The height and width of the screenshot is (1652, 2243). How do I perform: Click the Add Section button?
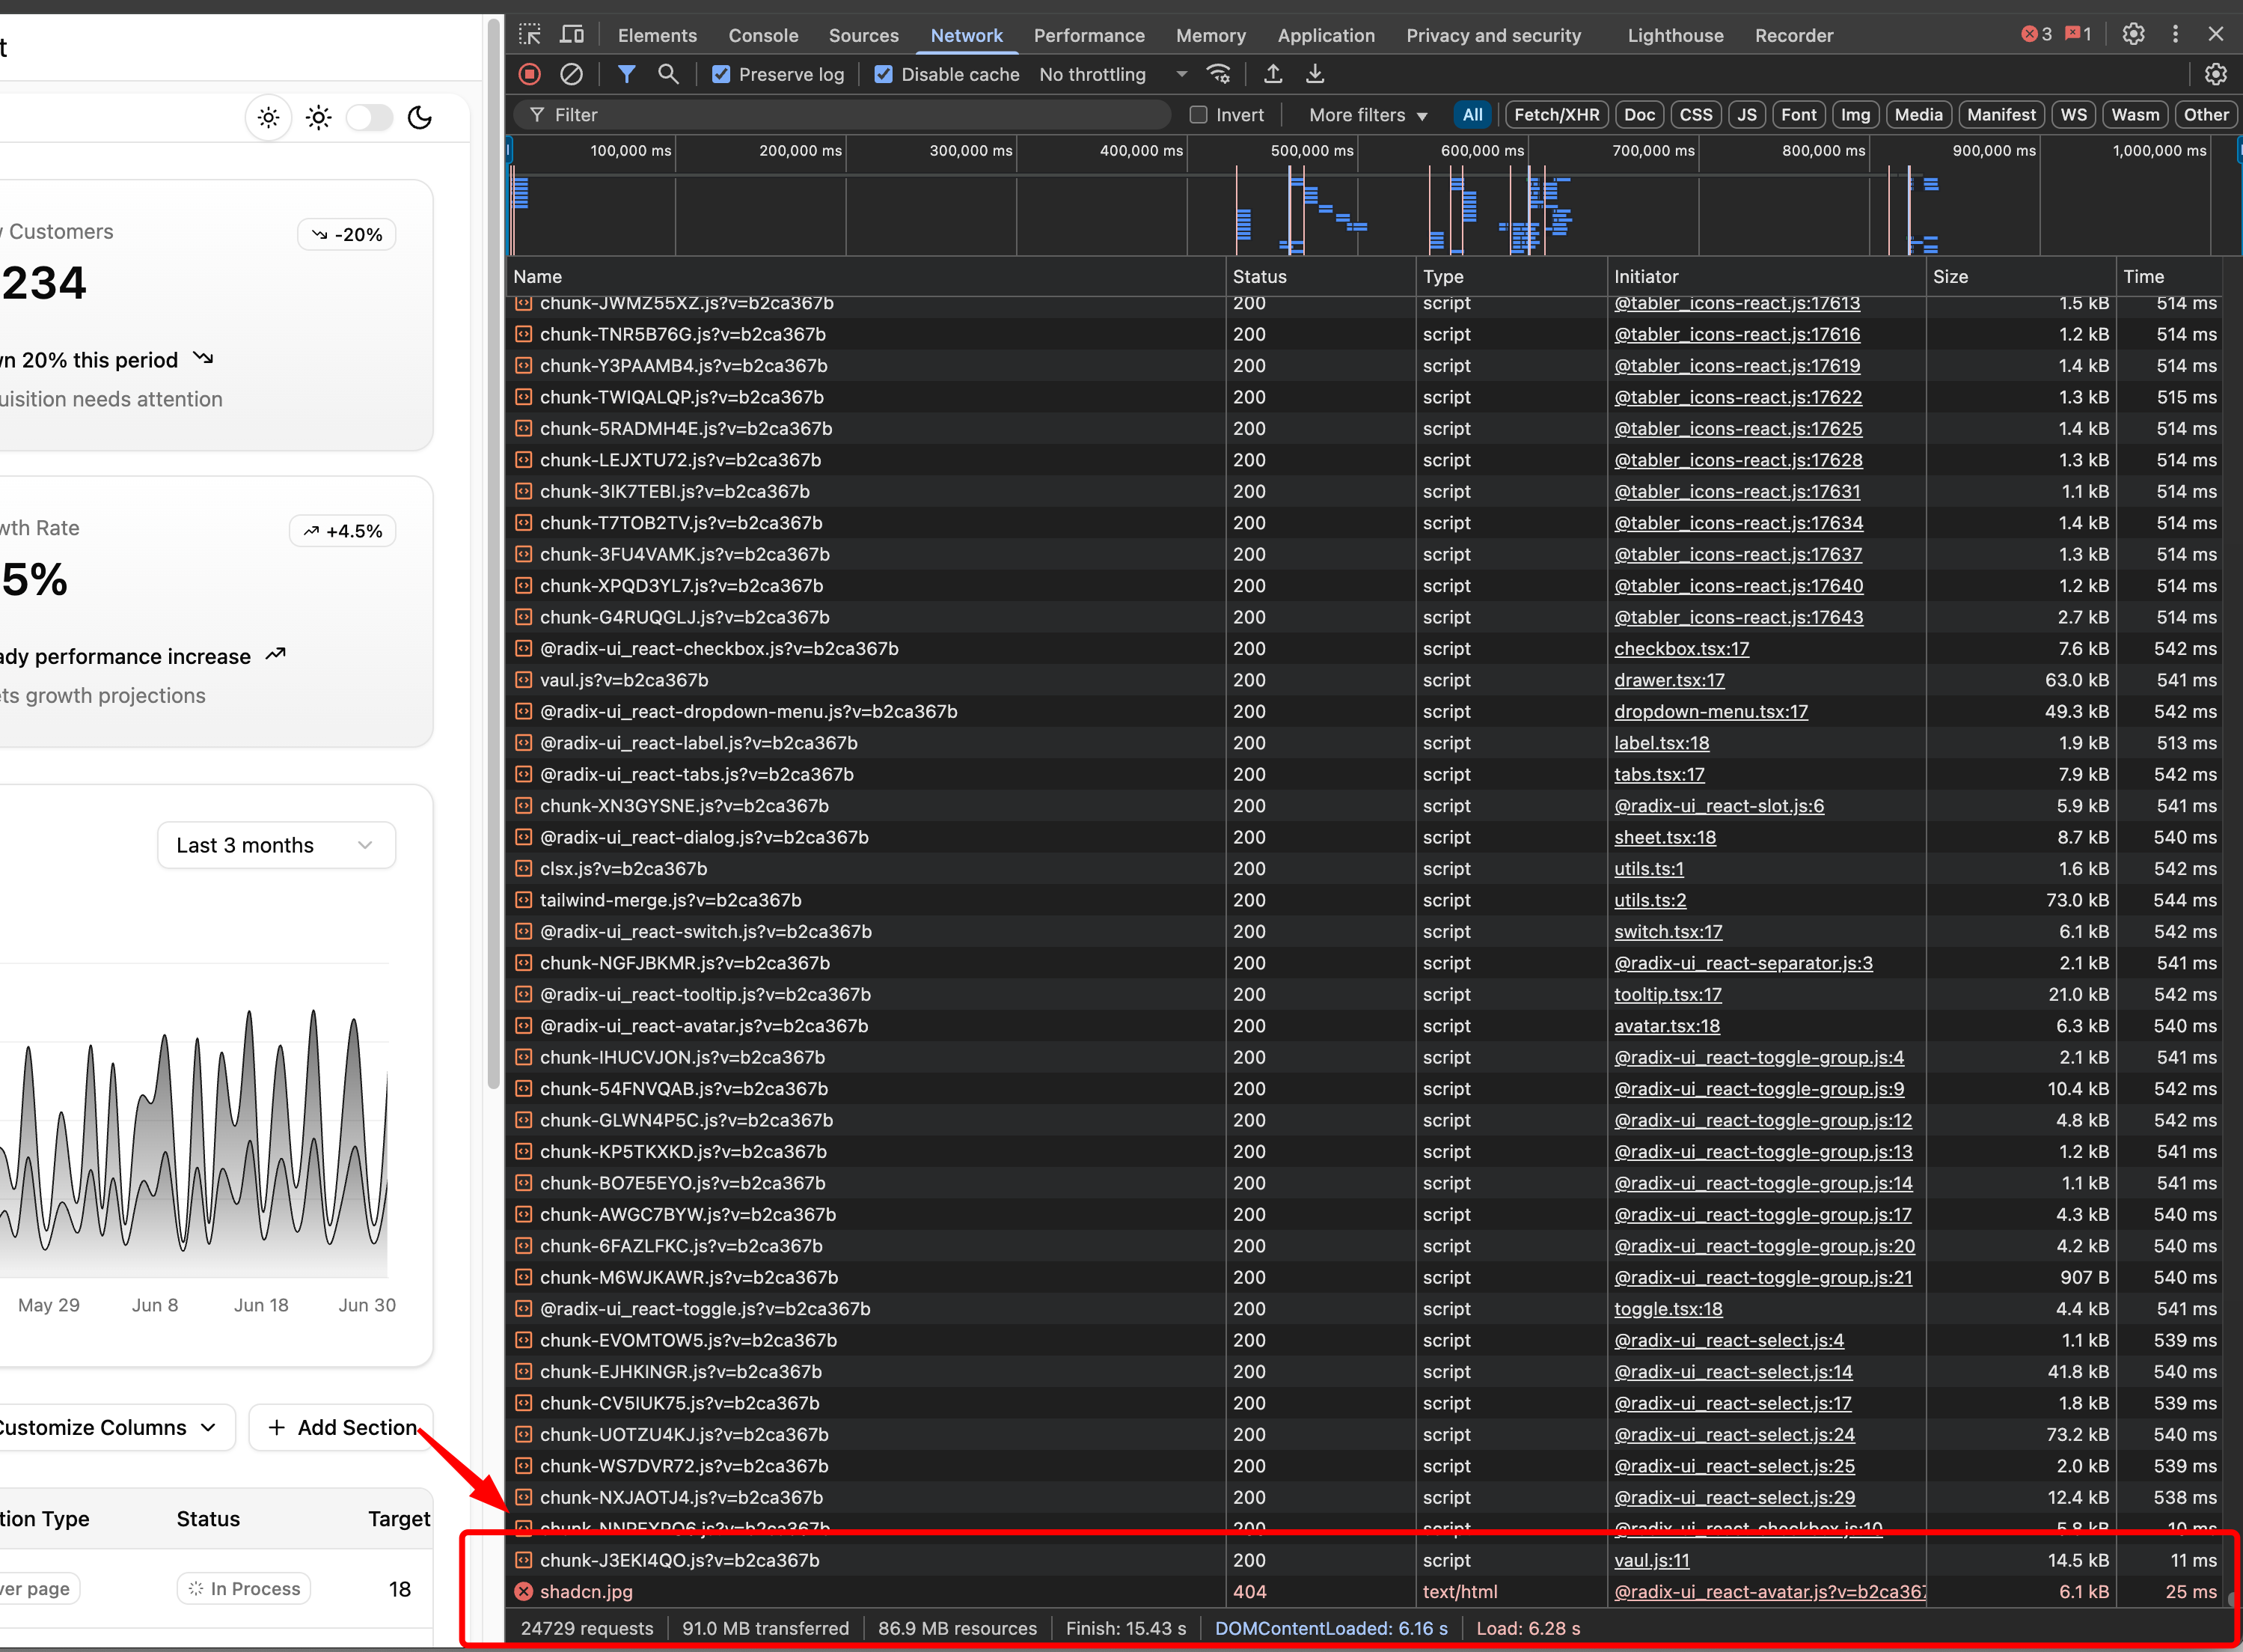[341, 1427]
